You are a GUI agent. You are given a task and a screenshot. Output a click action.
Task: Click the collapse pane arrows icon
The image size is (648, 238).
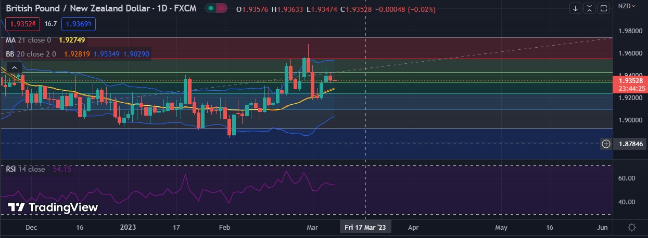589,8
